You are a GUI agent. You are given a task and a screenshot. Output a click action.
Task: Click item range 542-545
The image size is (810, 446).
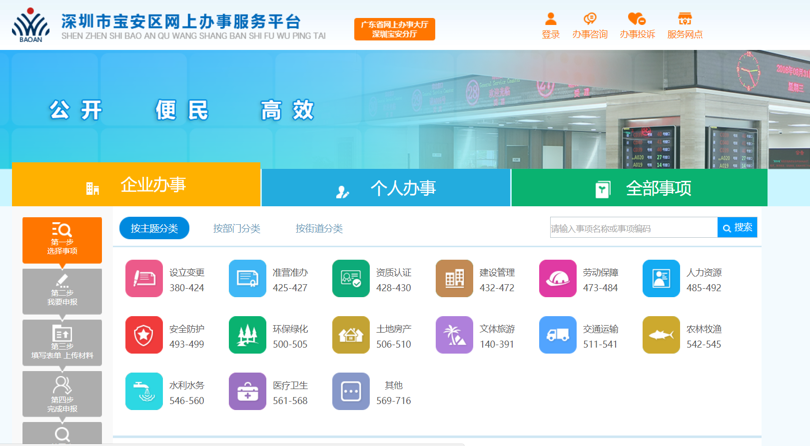click(704, 344)
